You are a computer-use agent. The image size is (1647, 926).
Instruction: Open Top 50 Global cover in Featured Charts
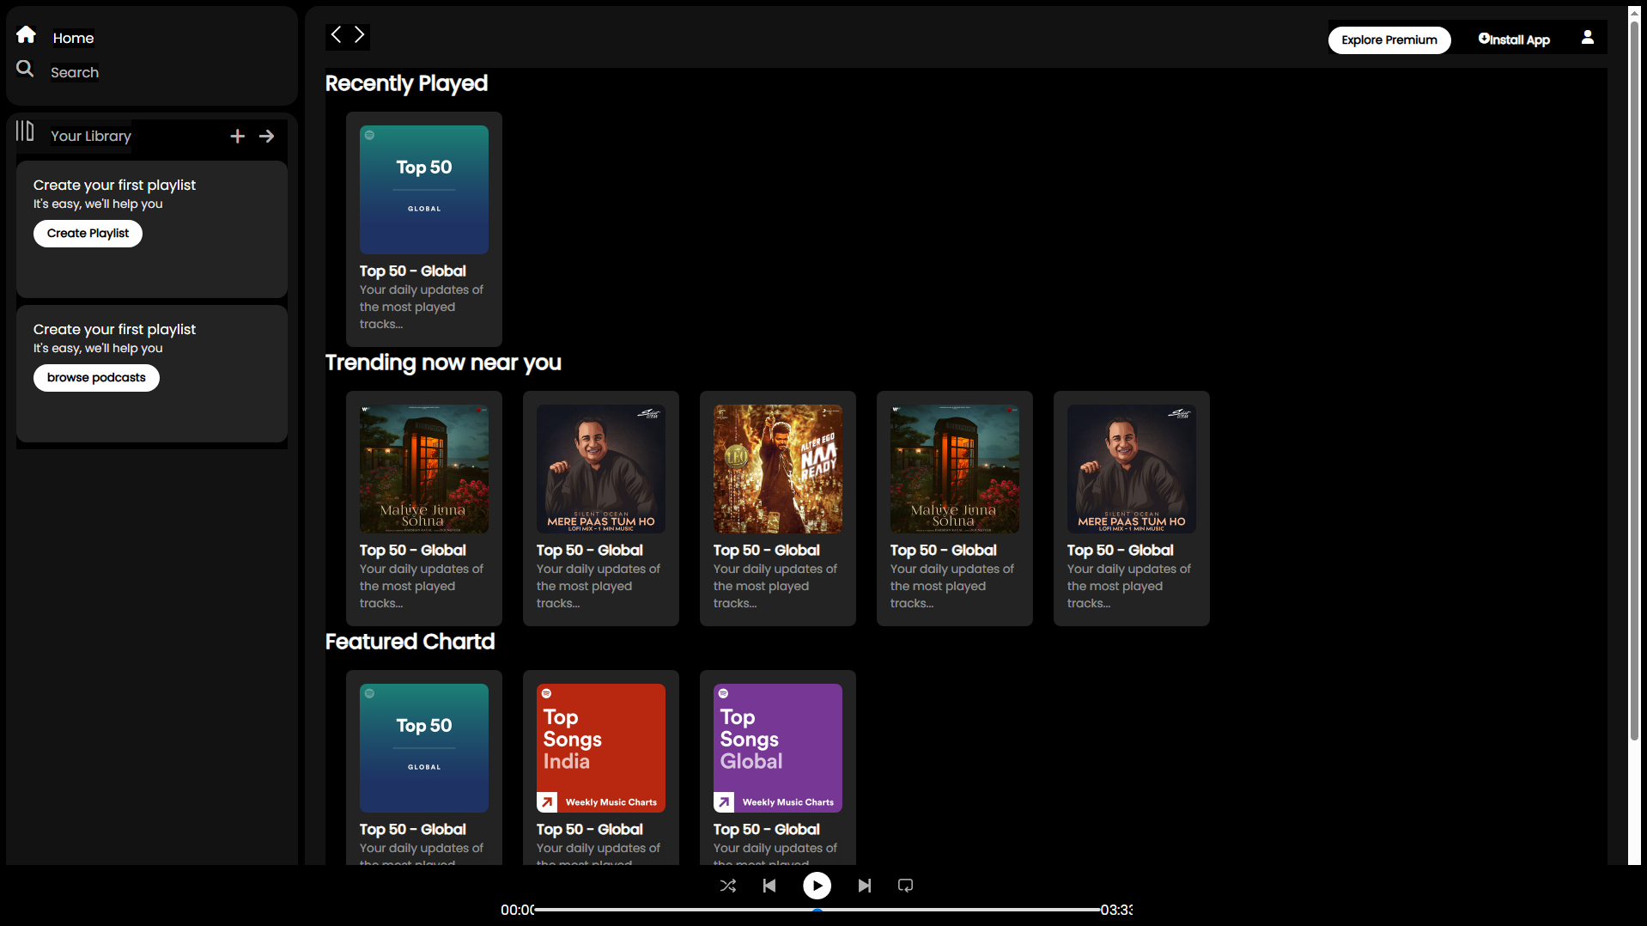[x=424, y=748]
